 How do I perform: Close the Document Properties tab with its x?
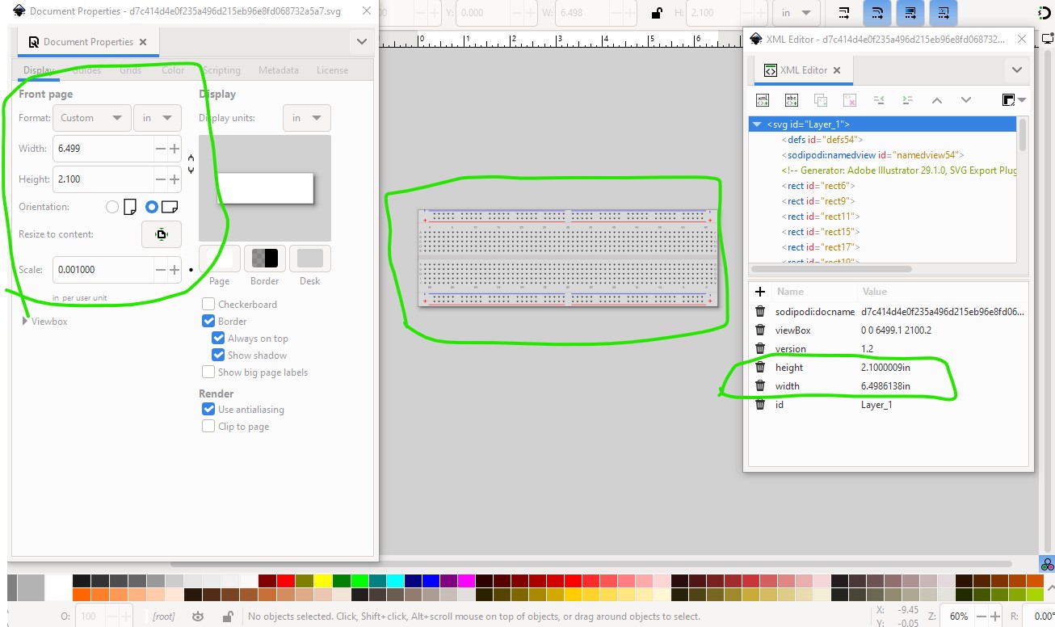tap(143, 42)
